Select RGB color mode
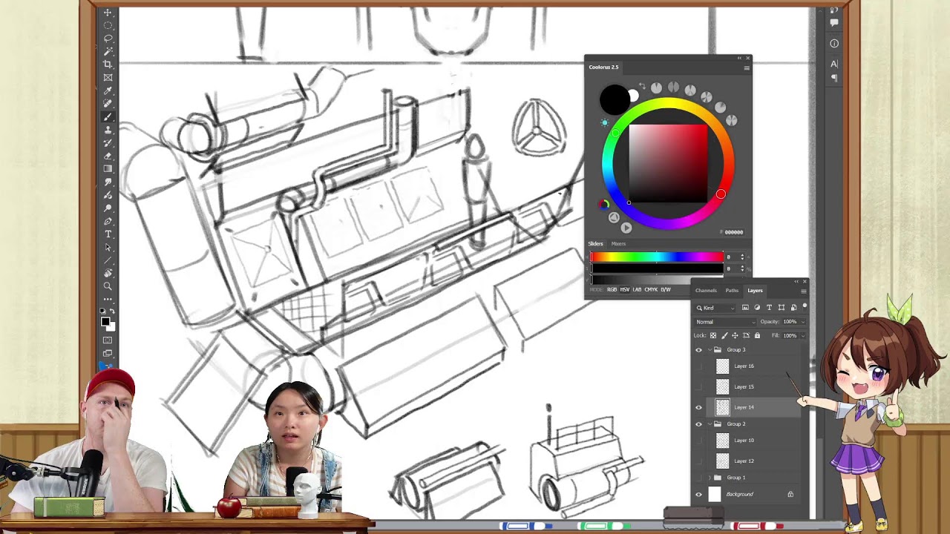The height and width of the screenshot is (534, 950). tap(612, 289)
